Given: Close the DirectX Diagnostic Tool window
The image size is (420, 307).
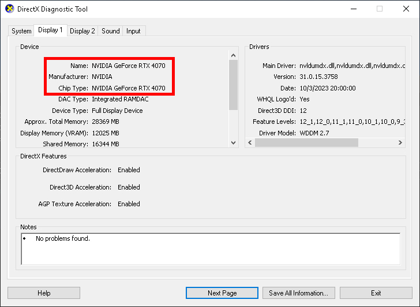Looking at the screenshot, I should pos(406,9).
